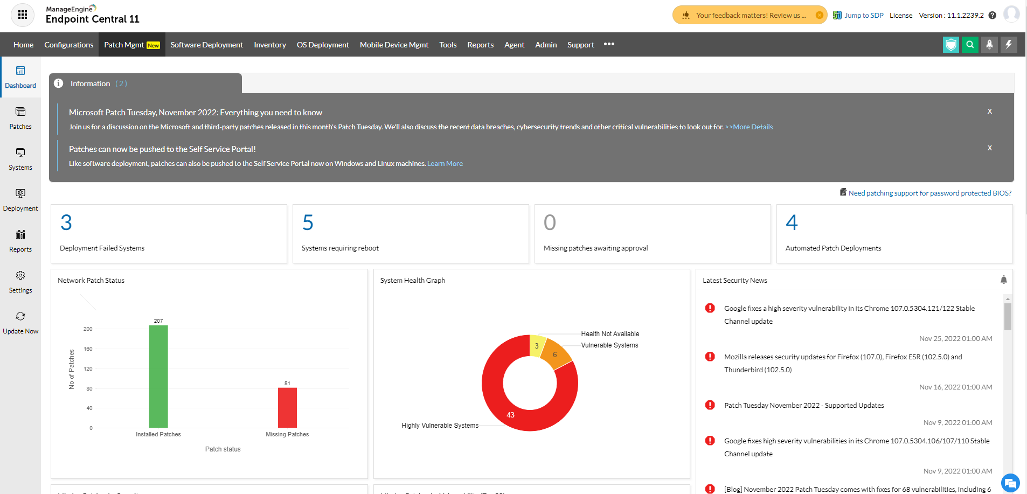Click the green shield icon in navbar
This screenshot has width=1027, height=494.
pyautogui.click(x=951, y=45)
